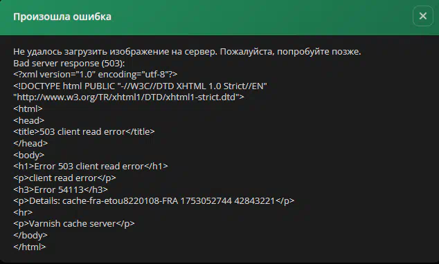The image size is (439, 264).
Task: Click the "Не удалось загрузить изображение" message line
Action: point(187,52)
